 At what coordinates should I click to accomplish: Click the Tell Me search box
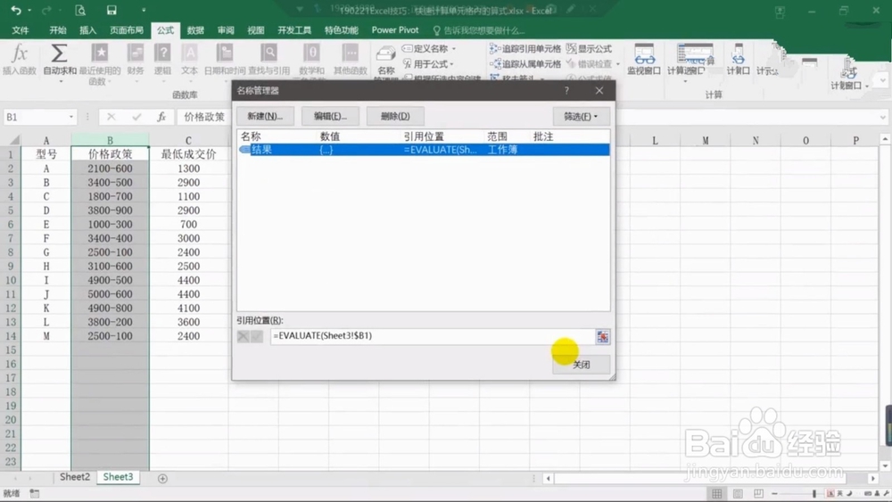(478, 30)
